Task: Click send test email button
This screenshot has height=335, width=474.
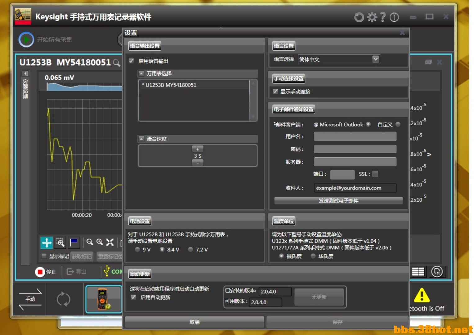Action: [338, 201]
